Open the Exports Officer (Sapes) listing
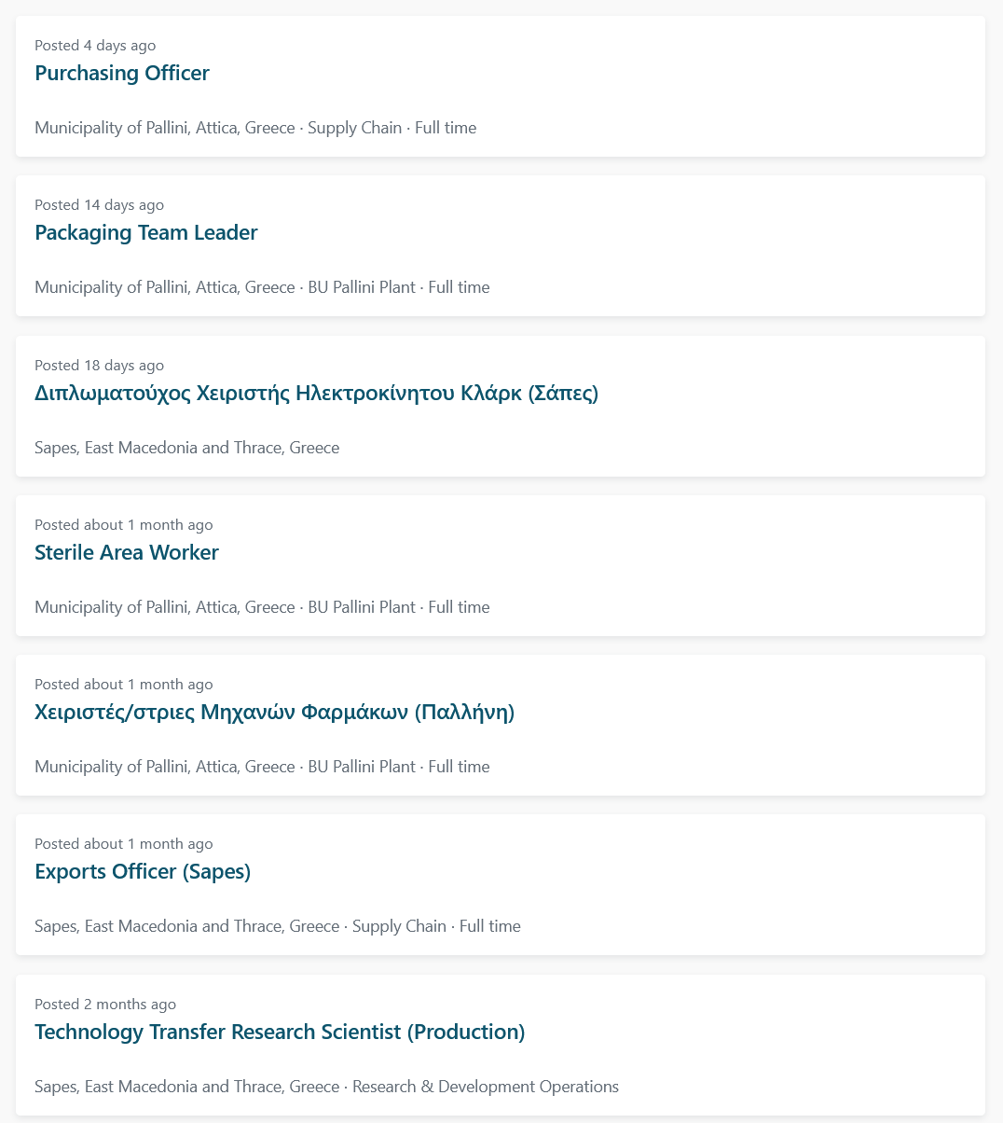 [x=143, y=871]
